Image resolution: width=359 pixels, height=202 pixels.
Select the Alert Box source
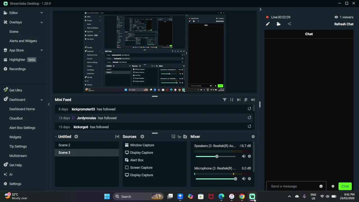(x=155, y=160)
